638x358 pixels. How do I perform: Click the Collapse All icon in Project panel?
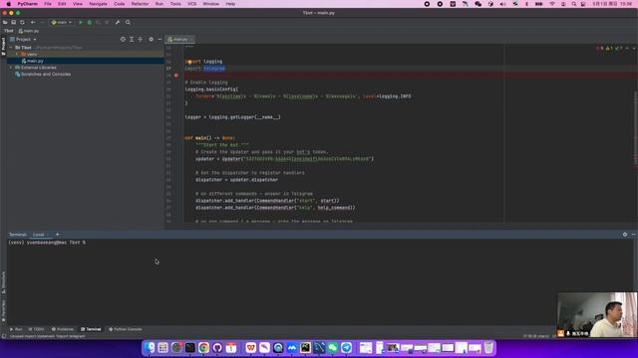pos(141,40)
